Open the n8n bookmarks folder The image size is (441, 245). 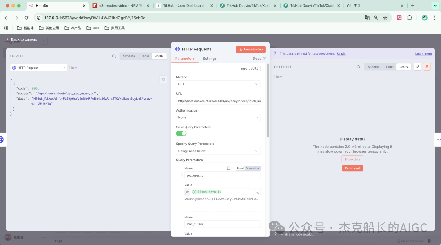pyautogui.click(x=93, y=28)
